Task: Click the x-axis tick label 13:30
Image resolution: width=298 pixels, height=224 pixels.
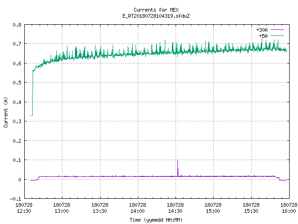Action: (x=100, y=211)
